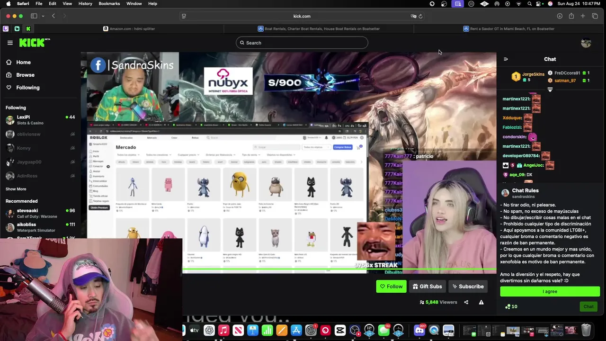The height and width of the screenshot is (341, 606).
Task: Click Gift Subs button
Action: coord(427,286)
